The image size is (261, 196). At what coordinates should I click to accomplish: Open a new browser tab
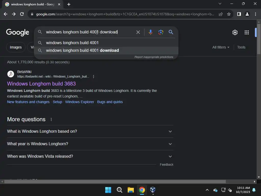pyautogui.click(x=69, y=4)
